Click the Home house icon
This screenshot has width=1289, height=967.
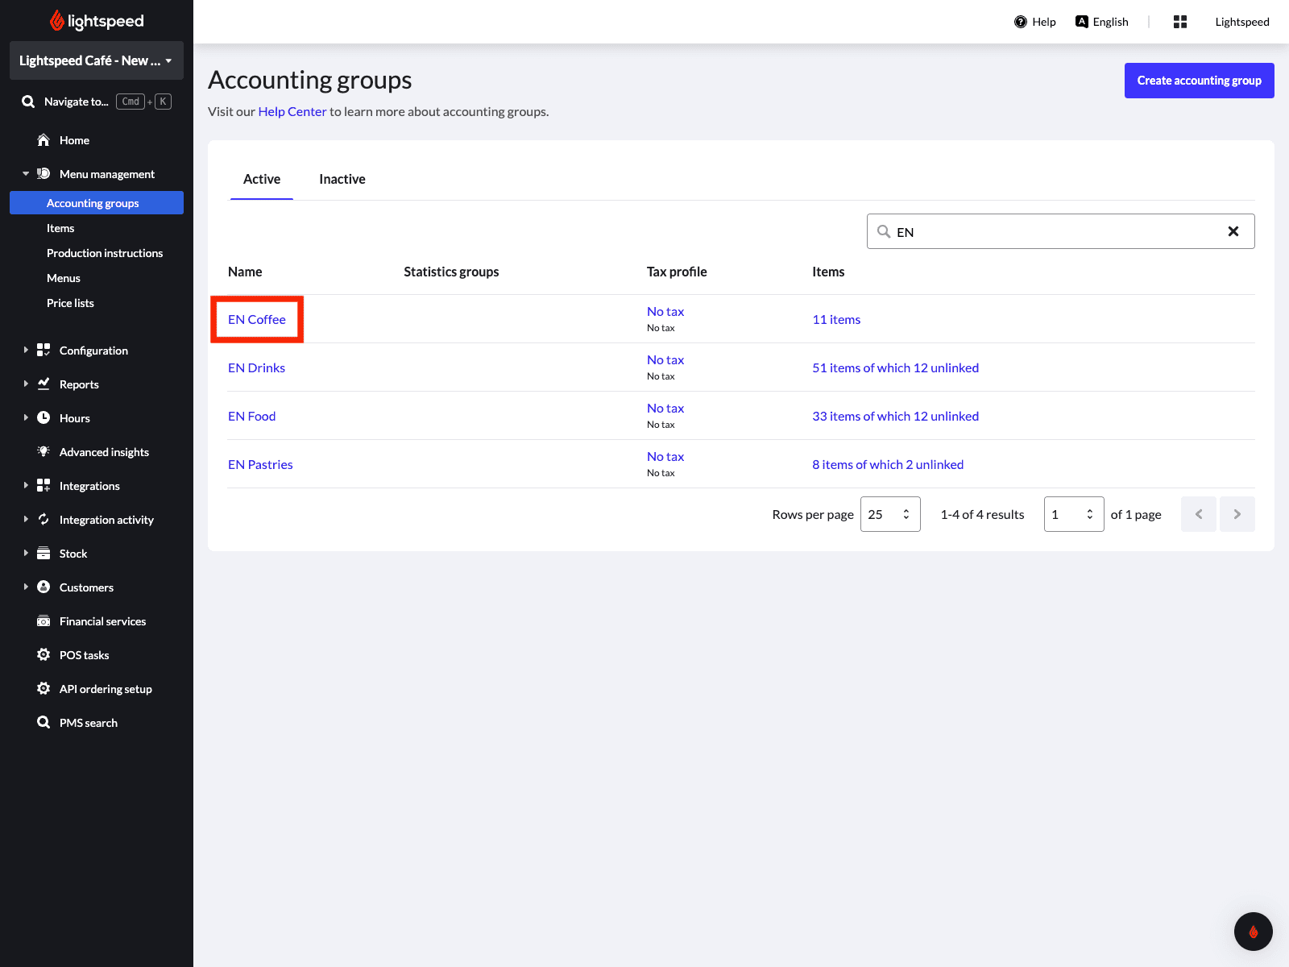(44, 140)
